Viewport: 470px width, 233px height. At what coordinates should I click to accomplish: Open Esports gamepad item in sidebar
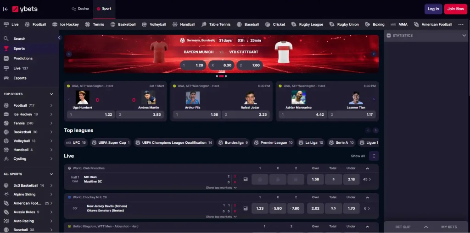click(x=20, y=78)
